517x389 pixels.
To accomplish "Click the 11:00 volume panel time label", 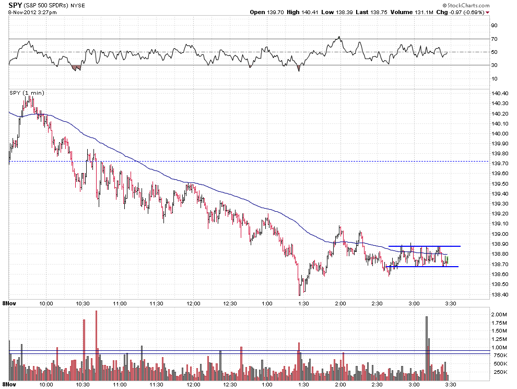I will click(x=120, y=384).
